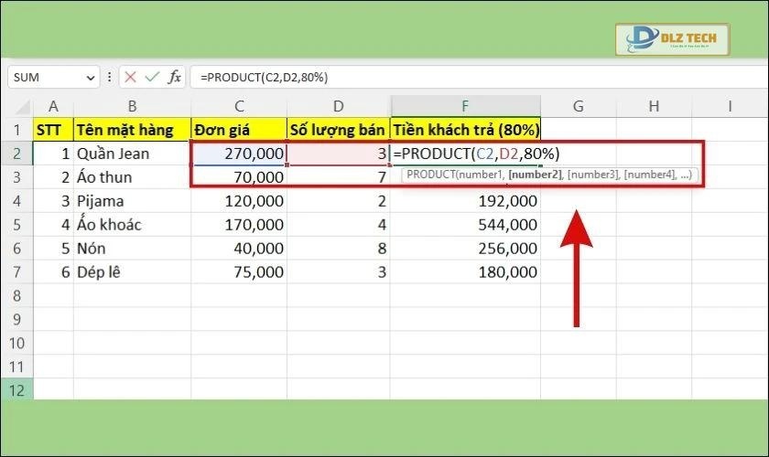Select column B header
This screenshot has width=769, height=457.
click(132, 106)
